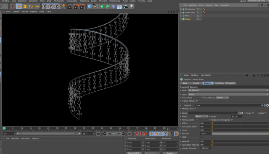269x154 pixels.
Task: Uncheck the Per Segmento option
Action: coord(196,120)
